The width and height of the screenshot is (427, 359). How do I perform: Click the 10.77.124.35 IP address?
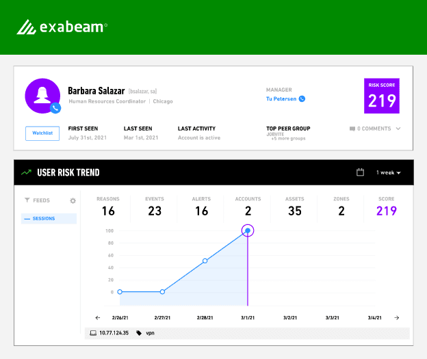[114, 333]
